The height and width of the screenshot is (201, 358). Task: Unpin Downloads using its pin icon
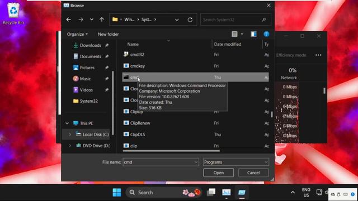[x=107, y=45]
